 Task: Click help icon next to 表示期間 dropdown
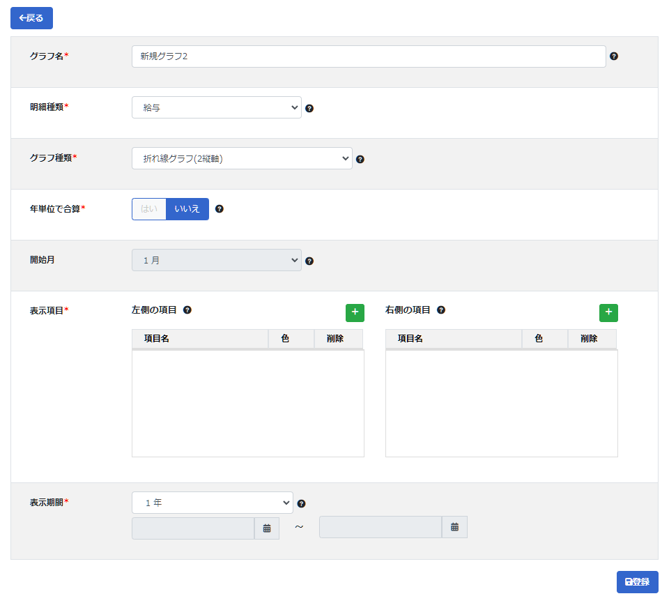(301, 503)
